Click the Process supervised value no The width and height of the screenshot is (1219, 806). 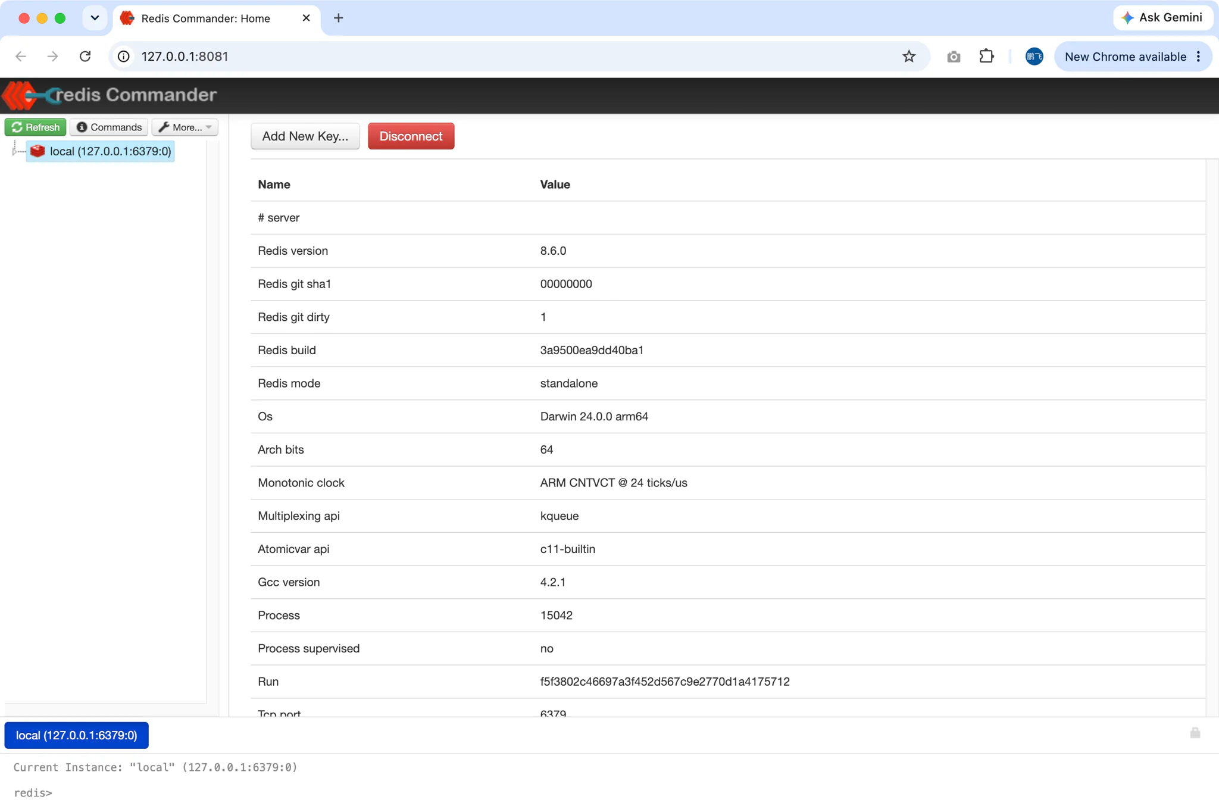[x=546, y=648]
